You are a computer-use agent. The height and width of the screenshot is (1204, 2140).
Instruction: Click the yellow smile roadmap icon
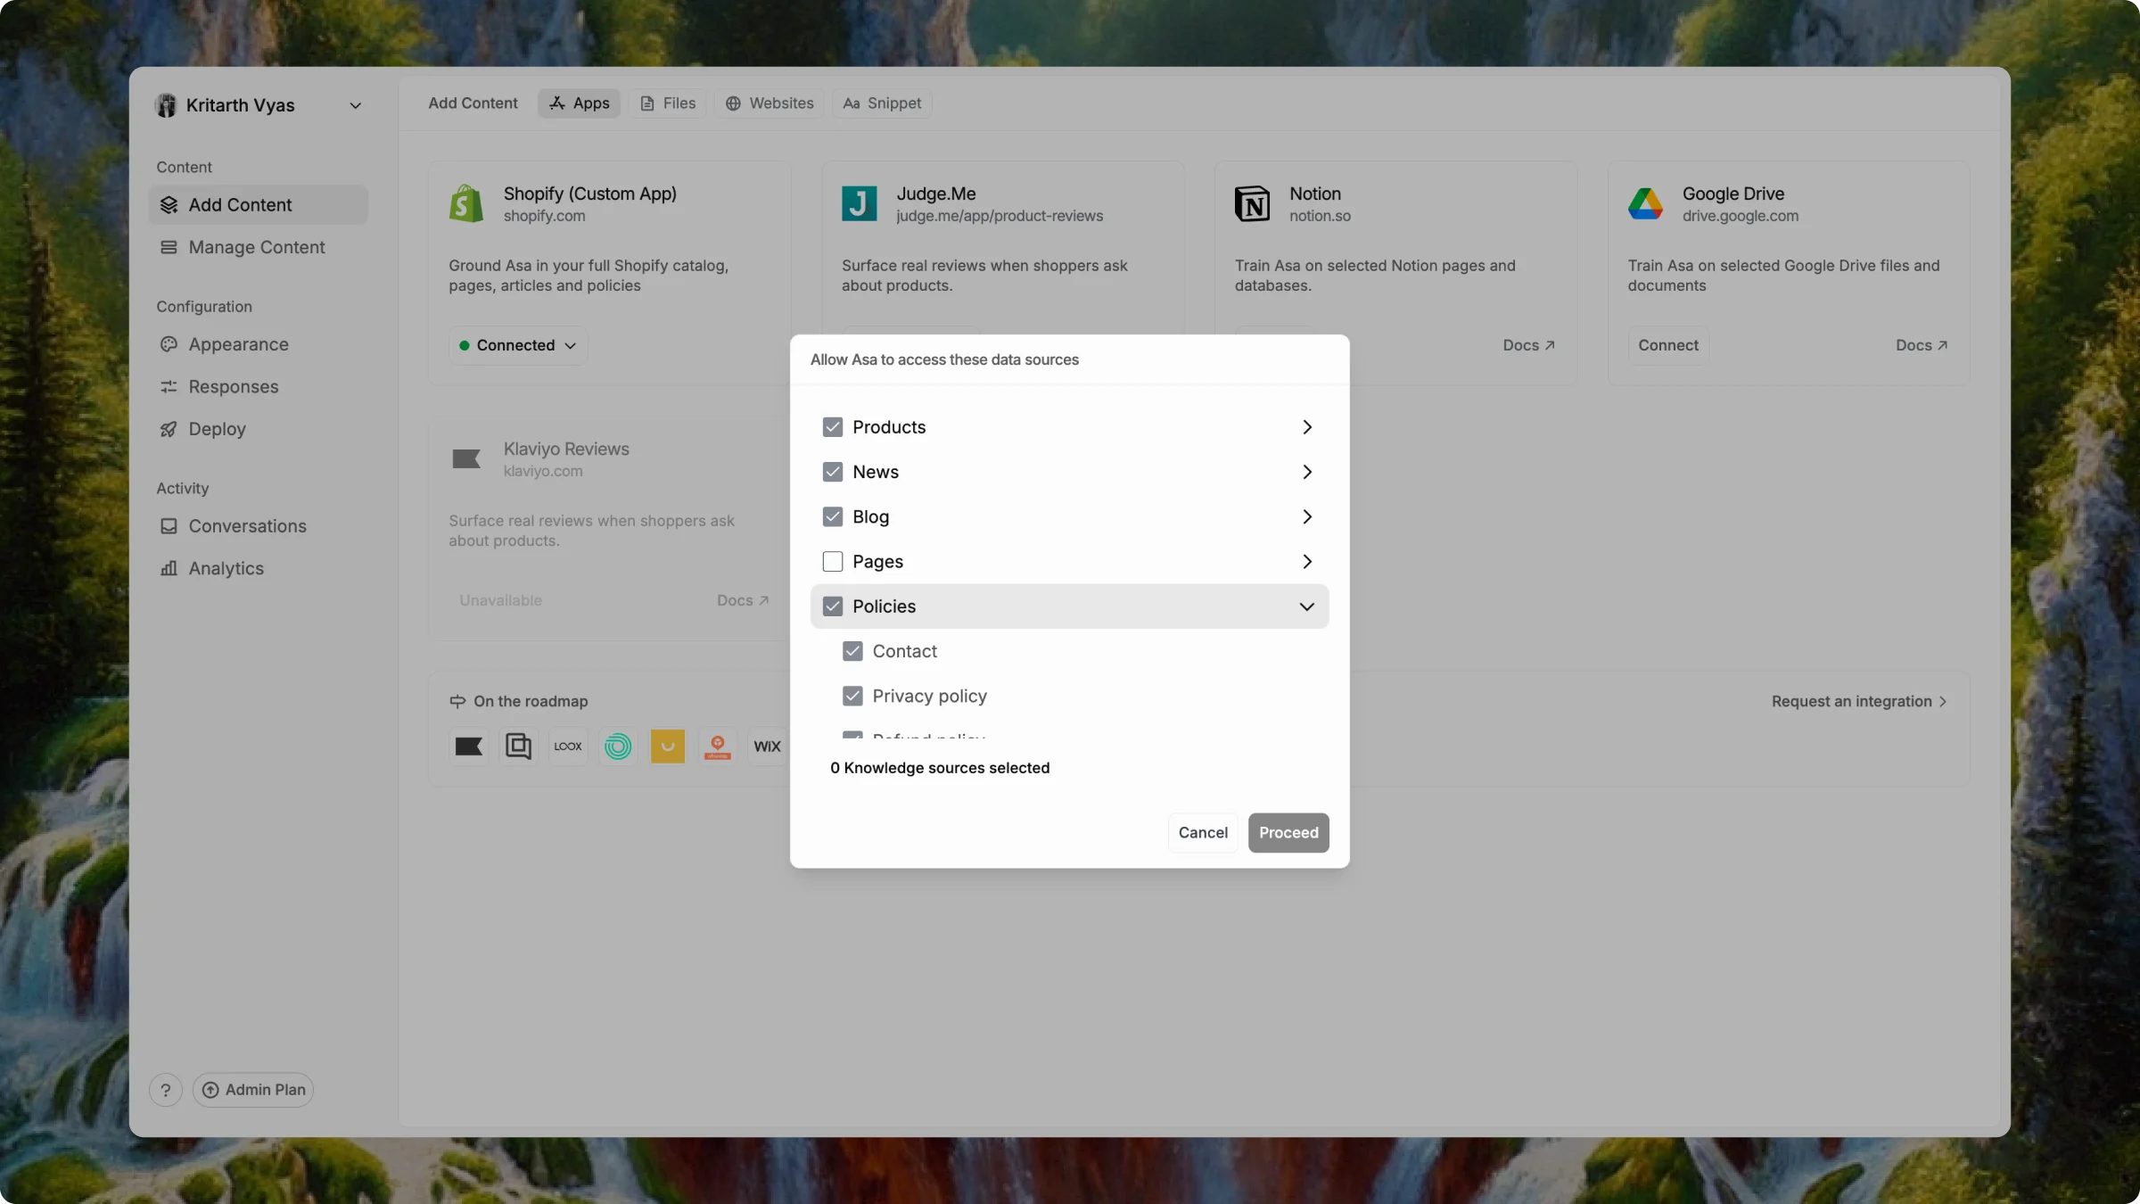click(668, 746)
